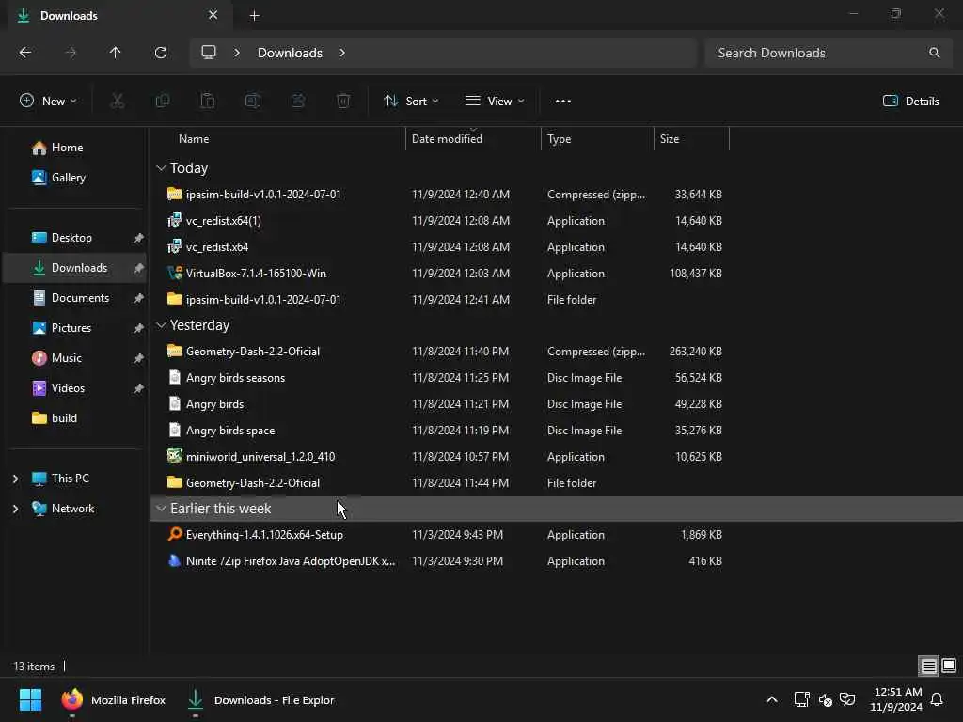Show hidden system tray icons
This screenshot has height=722, width=963.
point(772,699)
